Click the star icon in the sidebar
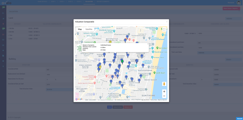The width and height of the screenshot is (243, 120). point(3,50)
